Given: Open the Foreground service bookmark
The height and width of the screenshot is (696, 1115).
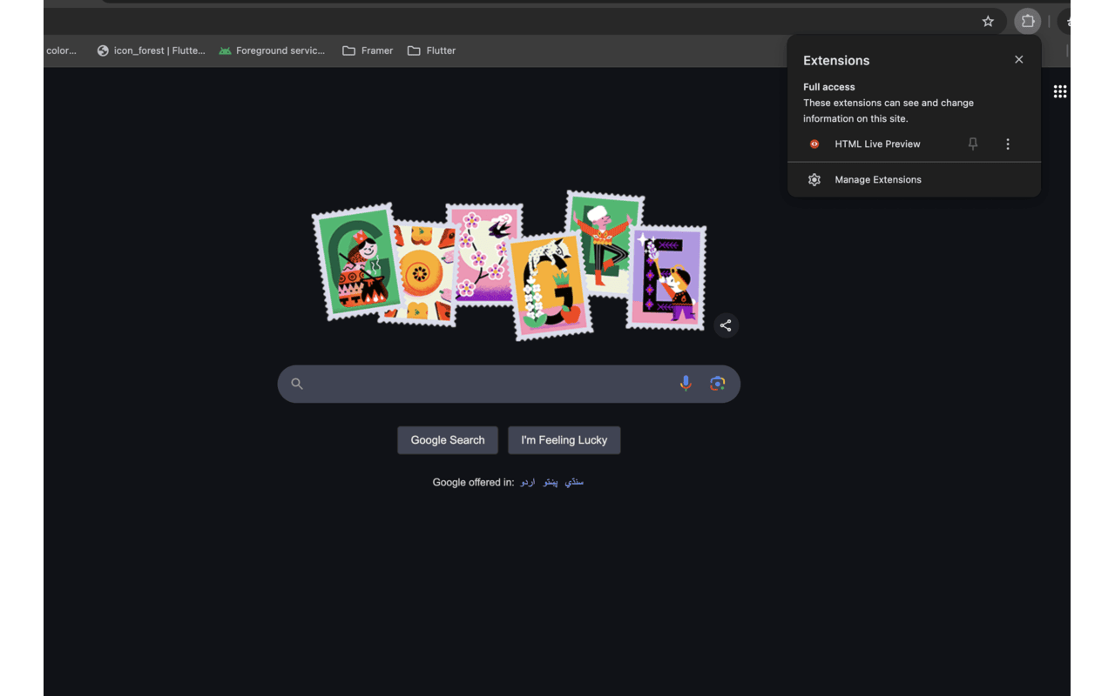Looking at the screenshot, I should tap(272, 50).
